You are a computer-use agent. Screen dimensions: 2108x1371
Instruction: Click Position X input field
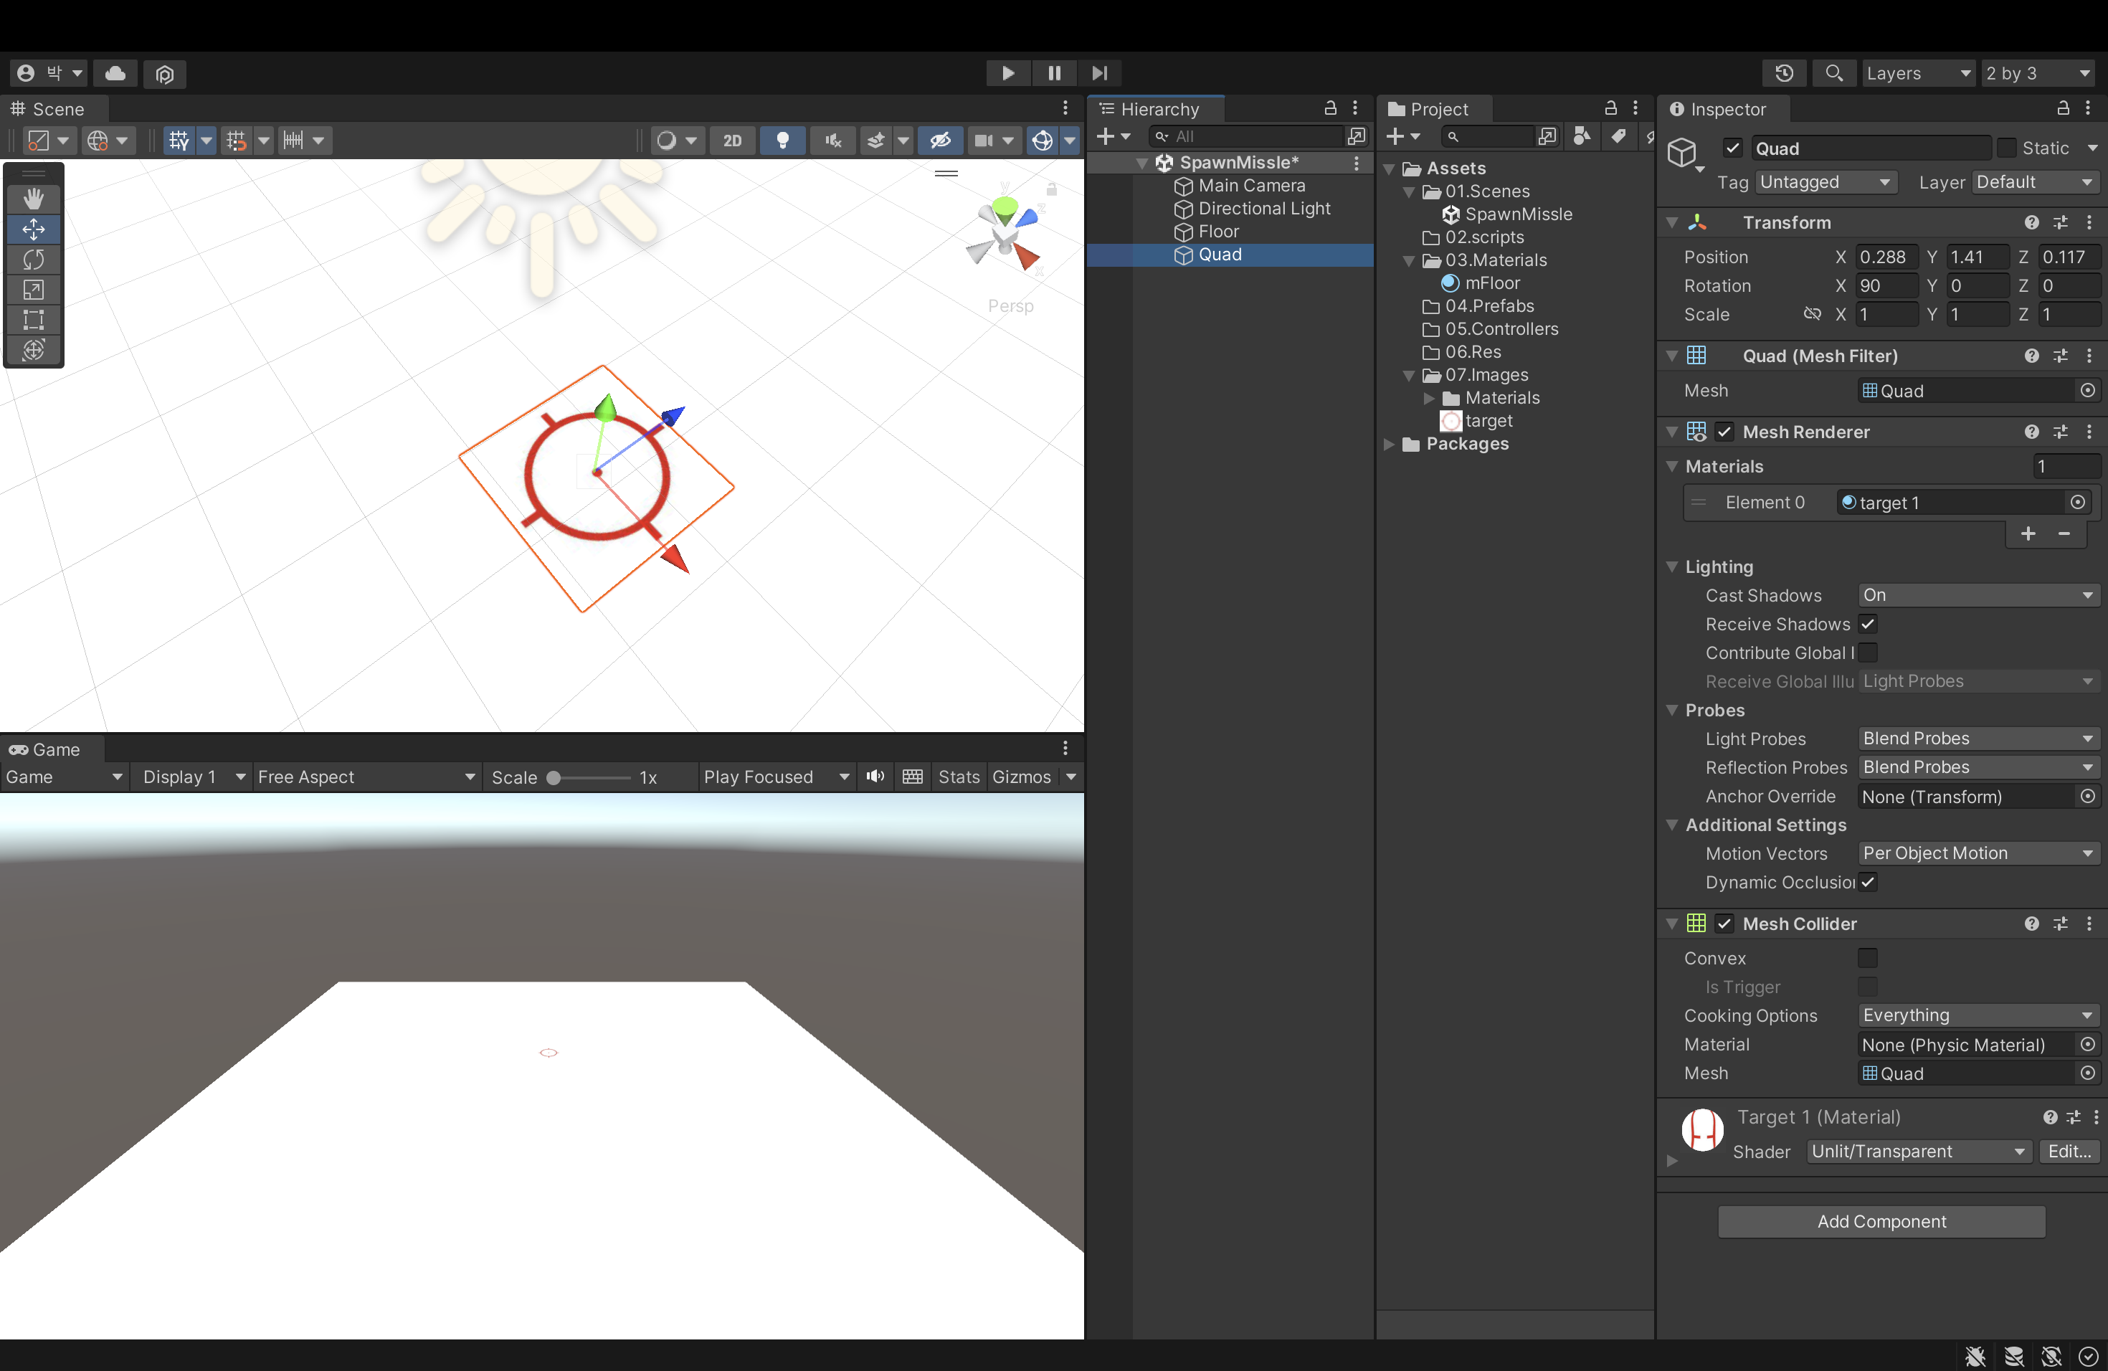click(1886, 257)
